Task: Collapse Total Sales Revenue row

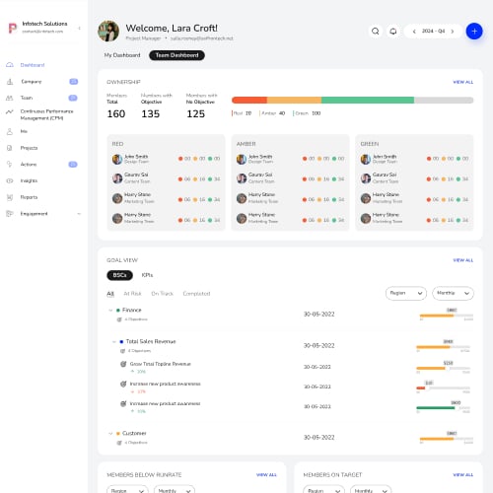Action: point(114,342)
